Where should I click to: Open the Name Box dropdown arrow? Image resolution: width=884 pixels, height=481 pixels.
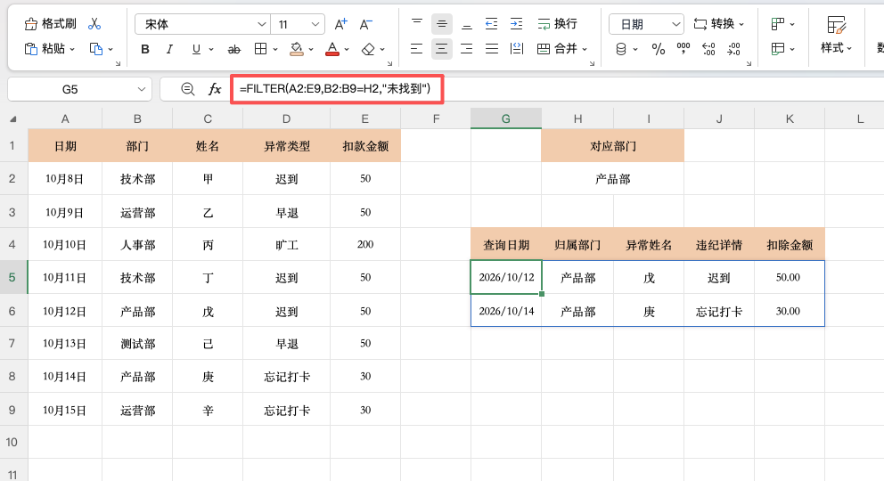(142, 90)
